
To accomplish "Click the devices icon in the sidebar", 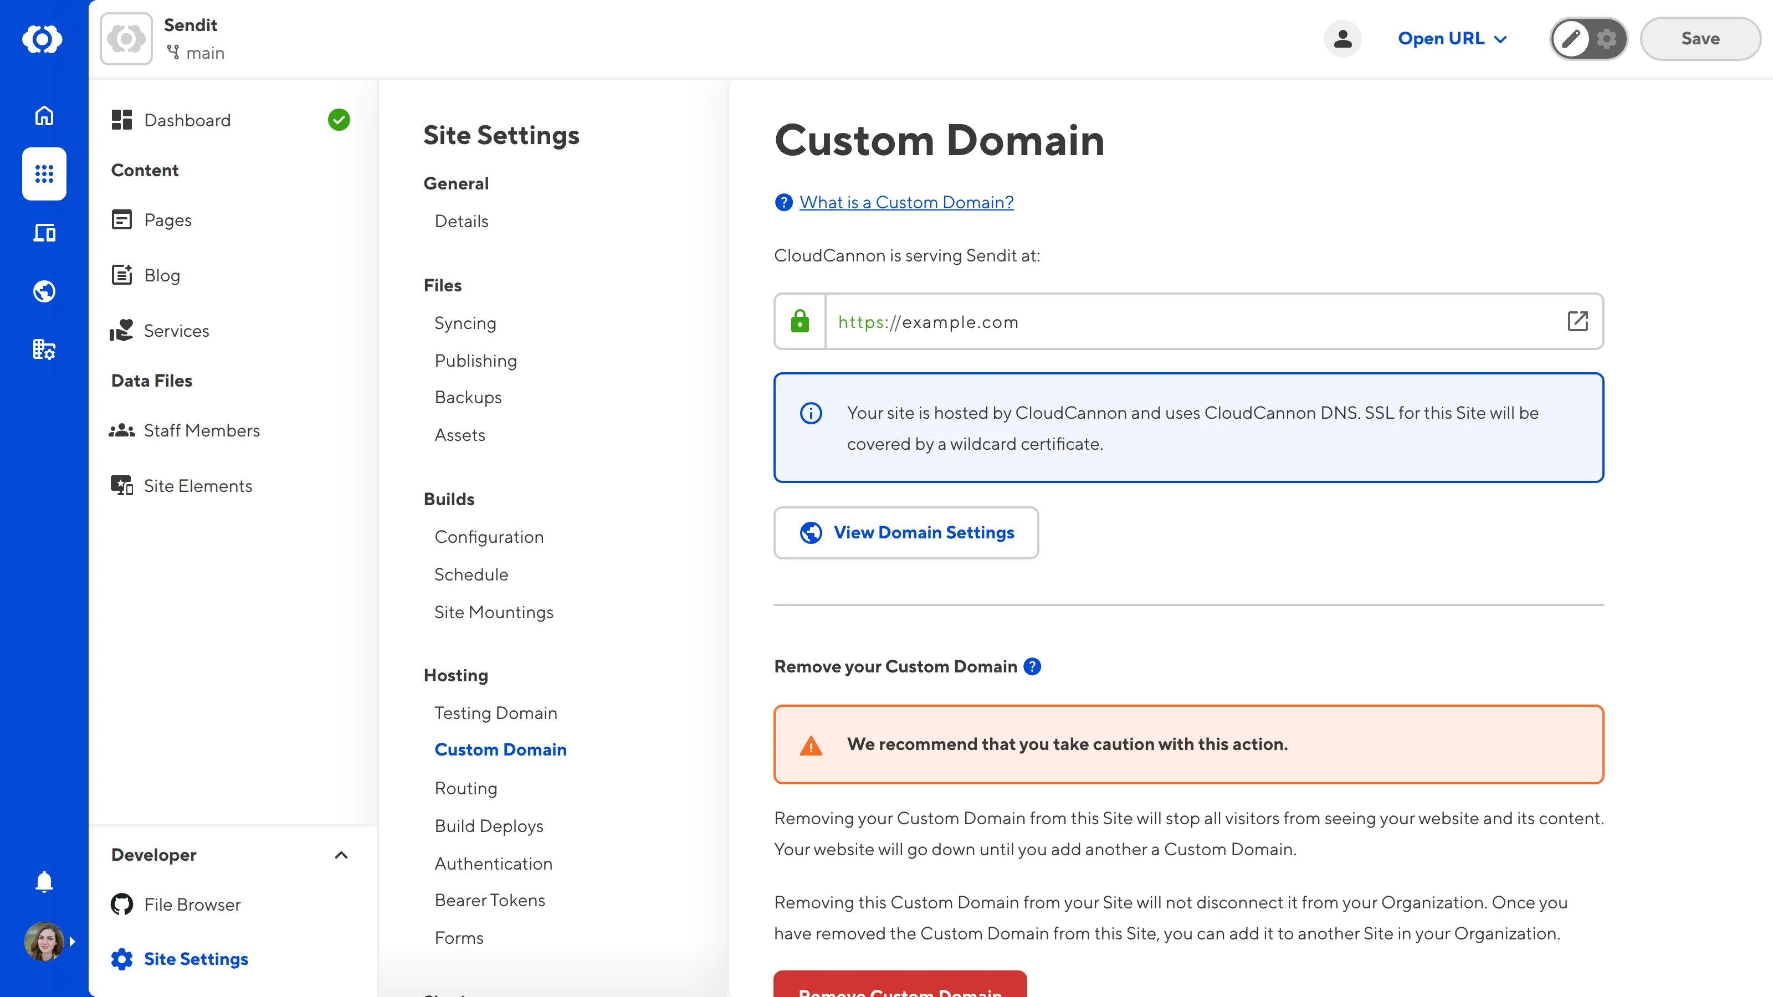I will pos(43,233).
